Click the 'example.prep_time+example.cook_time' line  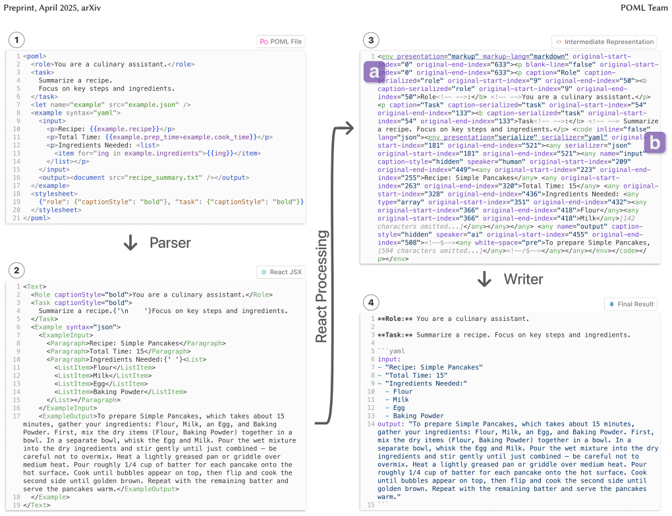(159, 137)
